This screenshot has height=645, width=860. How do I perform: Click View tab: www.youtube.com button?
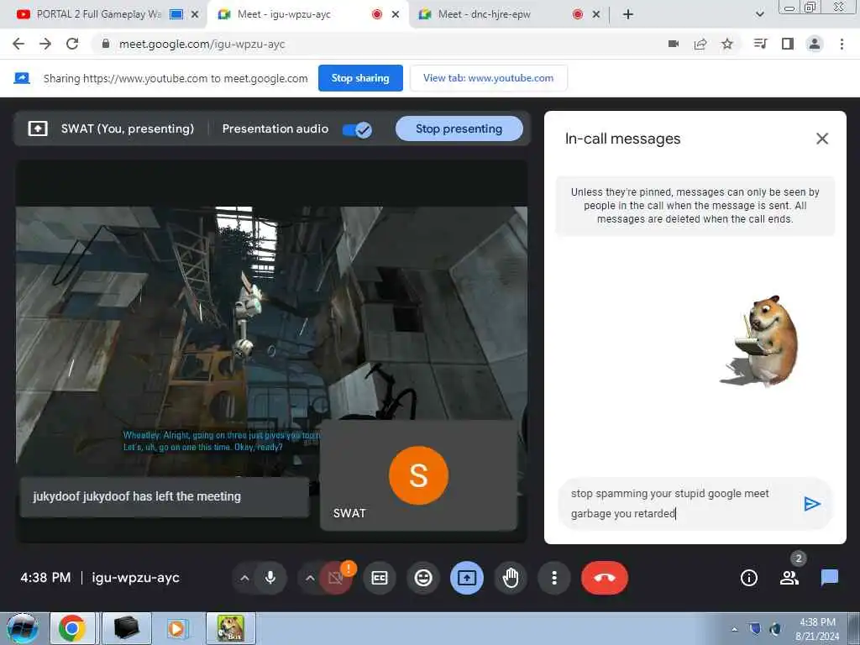click(488, 78)
